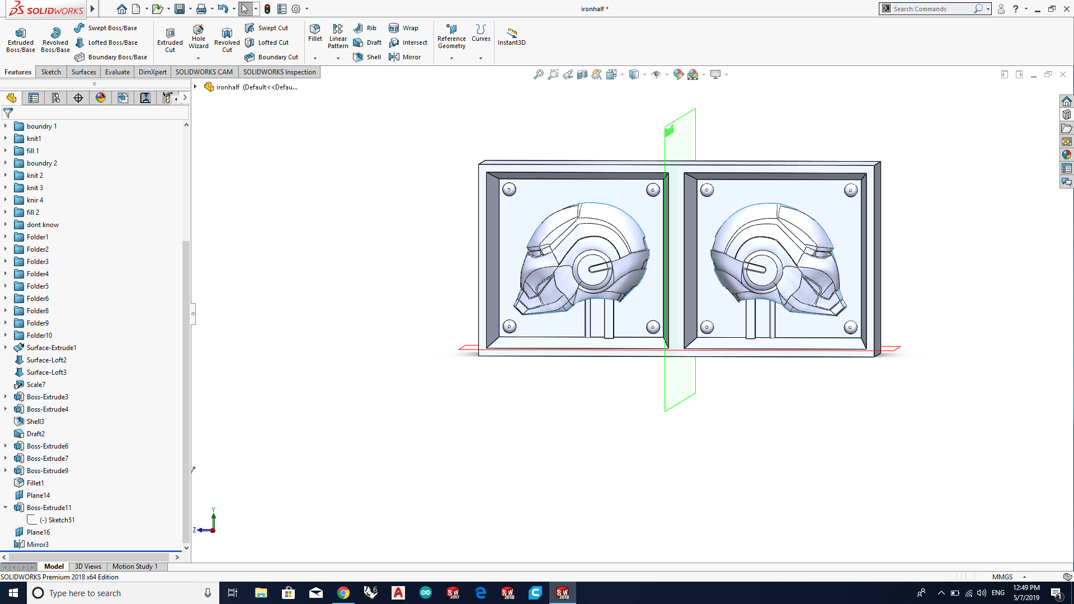Switch to the Sketch tab

51,72
